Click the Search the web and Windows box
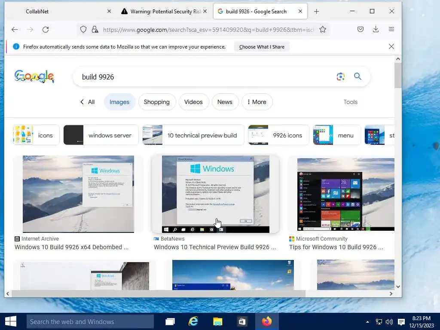This screenshot has width=440, height=330. [x=90, y=321]
